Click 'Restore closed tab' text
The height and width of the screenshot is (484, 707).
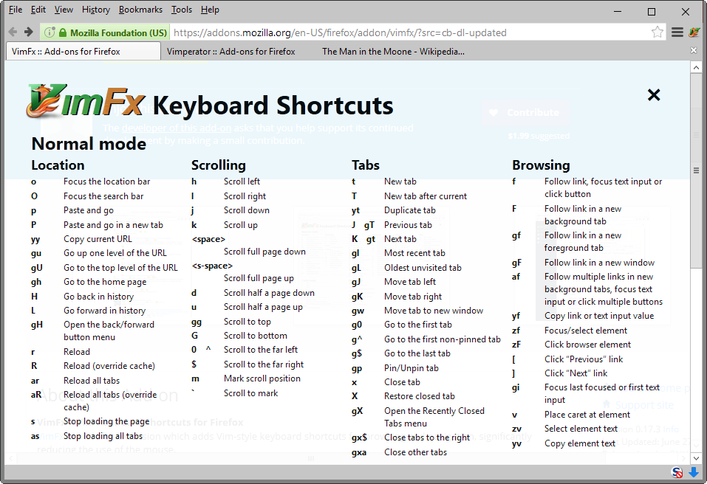point(420,396)
